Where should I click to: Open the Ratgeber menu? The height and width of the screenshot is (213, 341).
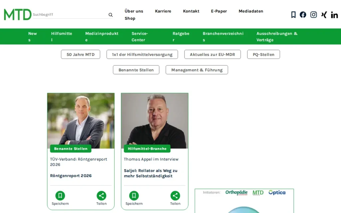coord(181,37)
